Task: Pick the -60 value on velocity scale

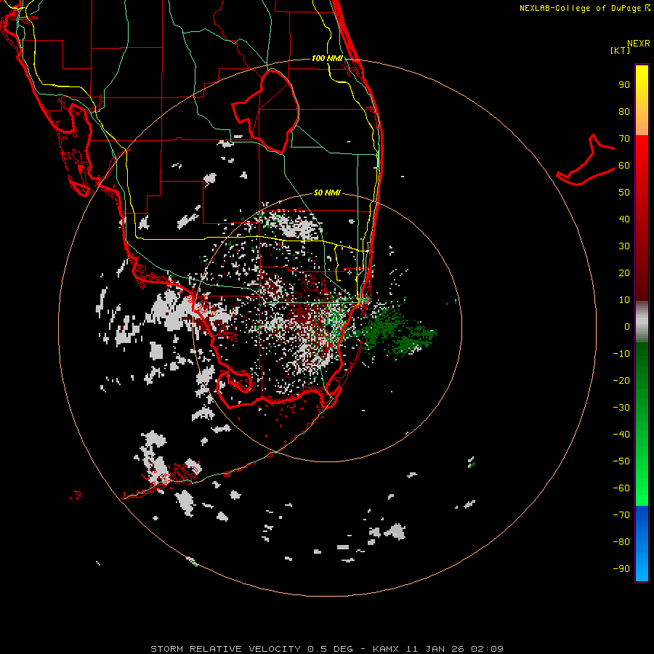Action: [621, 488]
